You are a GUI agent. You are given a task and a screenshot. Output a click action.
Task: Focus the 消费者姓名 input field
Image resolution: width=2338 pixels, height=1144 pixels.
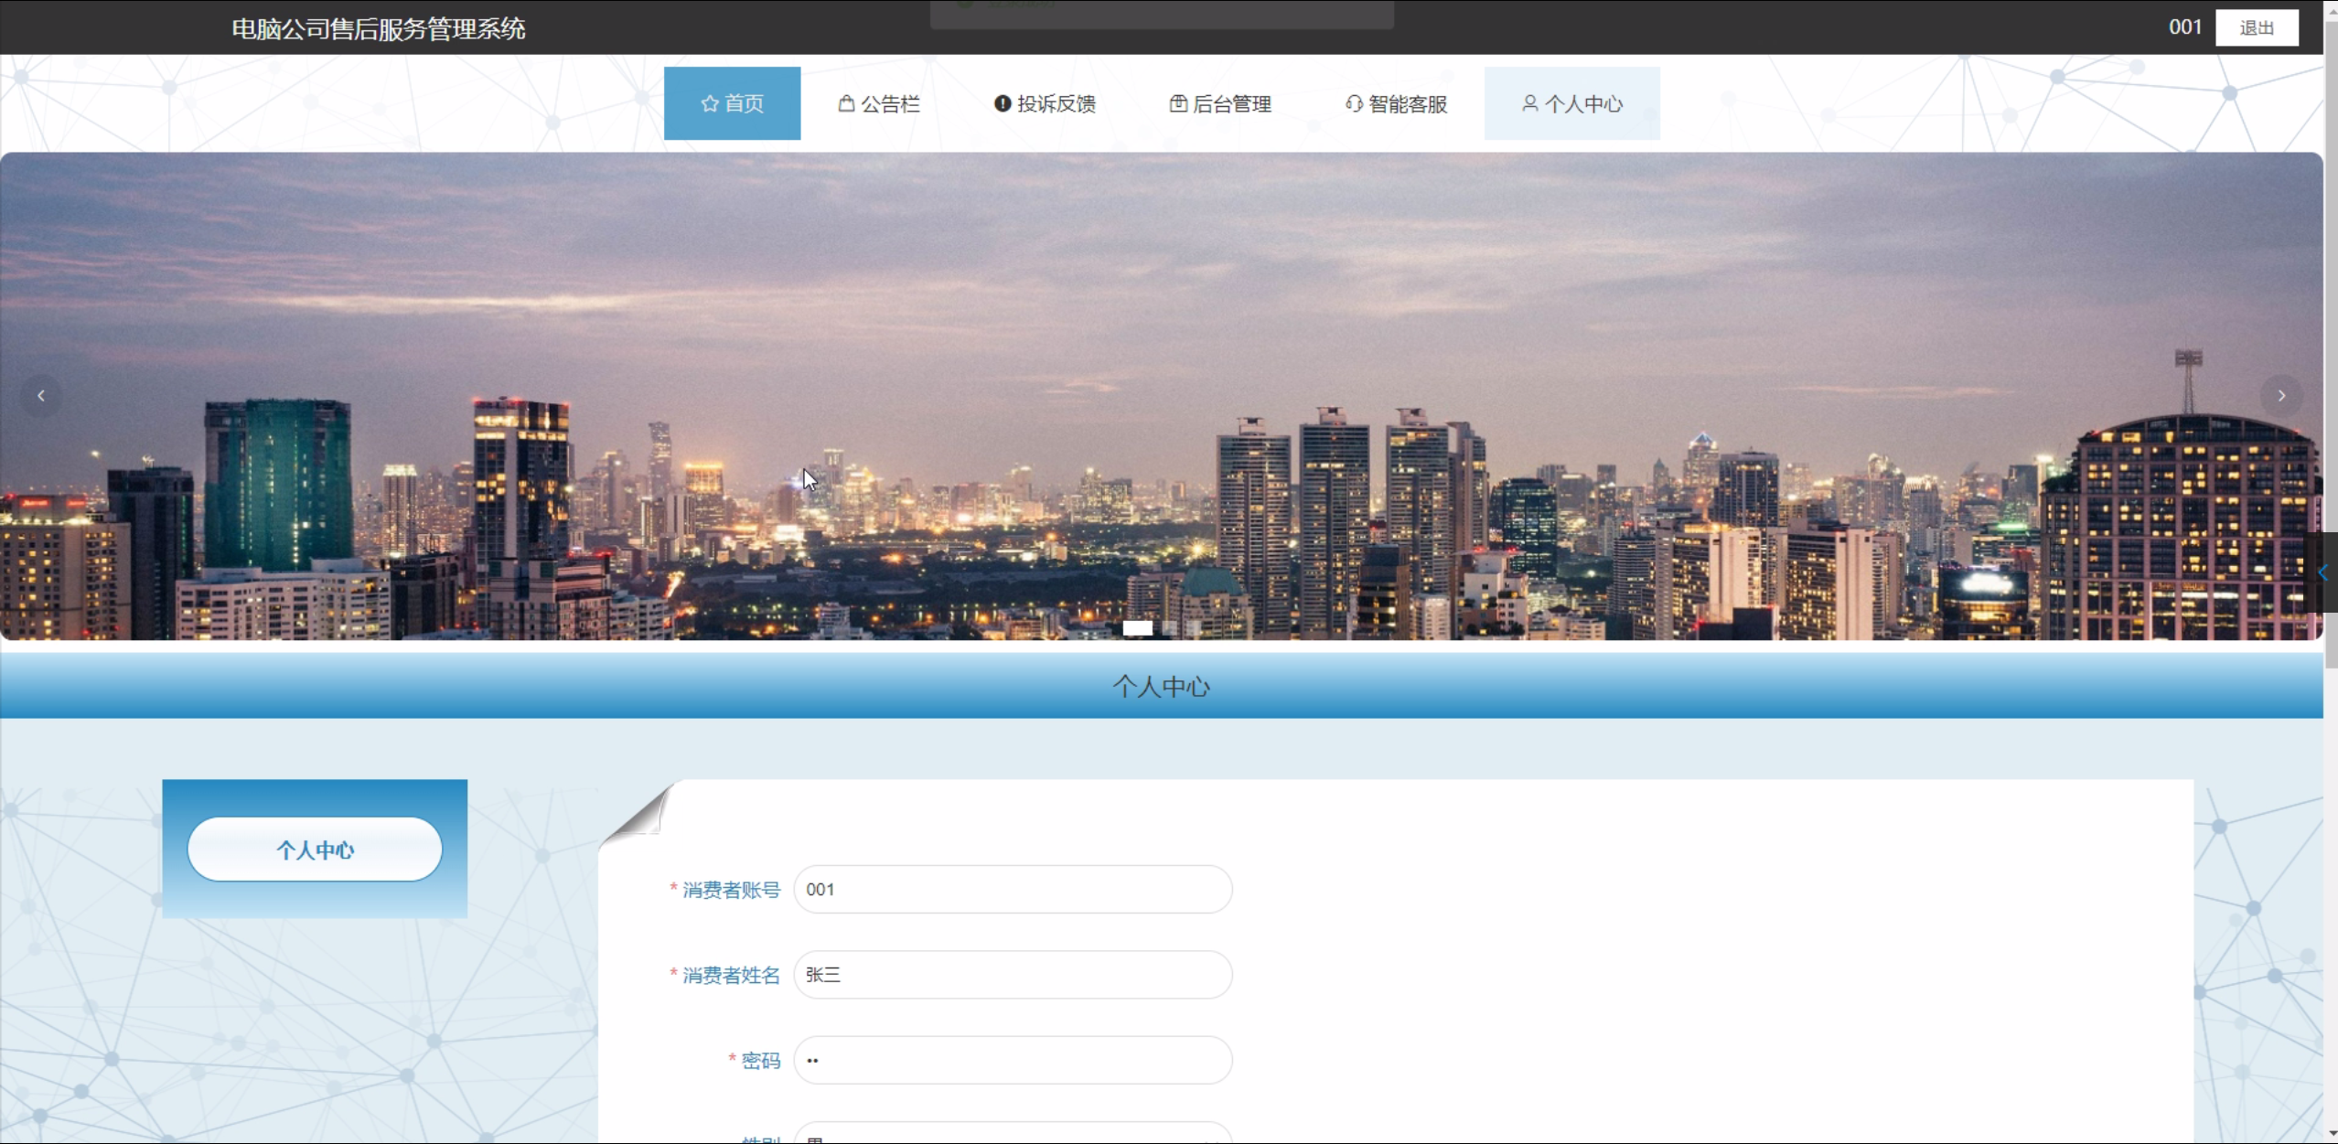(1012, 975)
